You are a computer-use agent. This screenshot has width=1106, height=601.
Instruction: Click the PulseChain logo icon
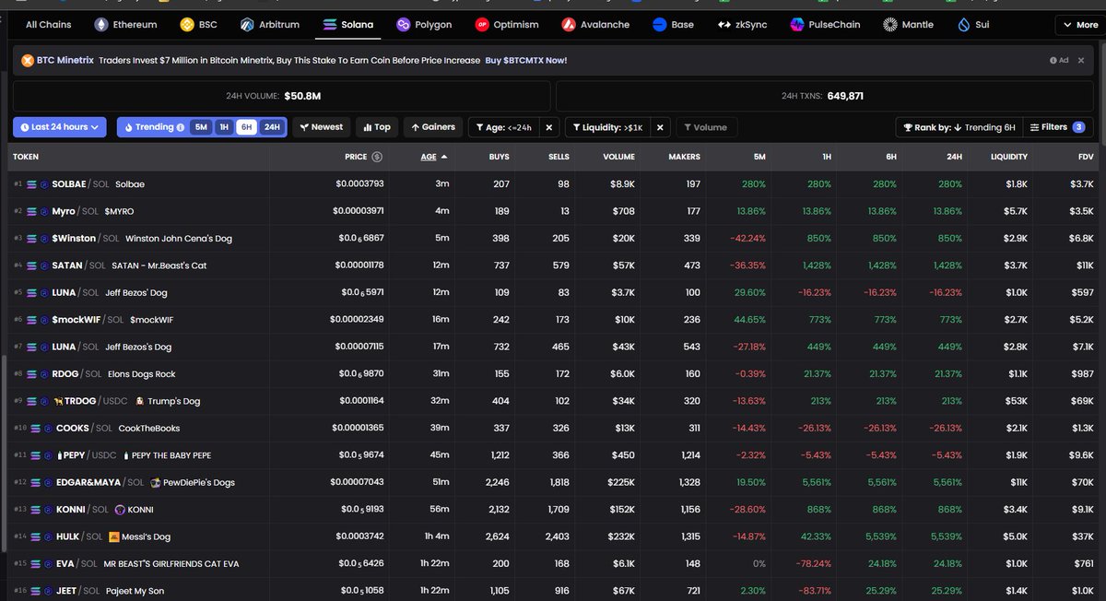point(797,25)
